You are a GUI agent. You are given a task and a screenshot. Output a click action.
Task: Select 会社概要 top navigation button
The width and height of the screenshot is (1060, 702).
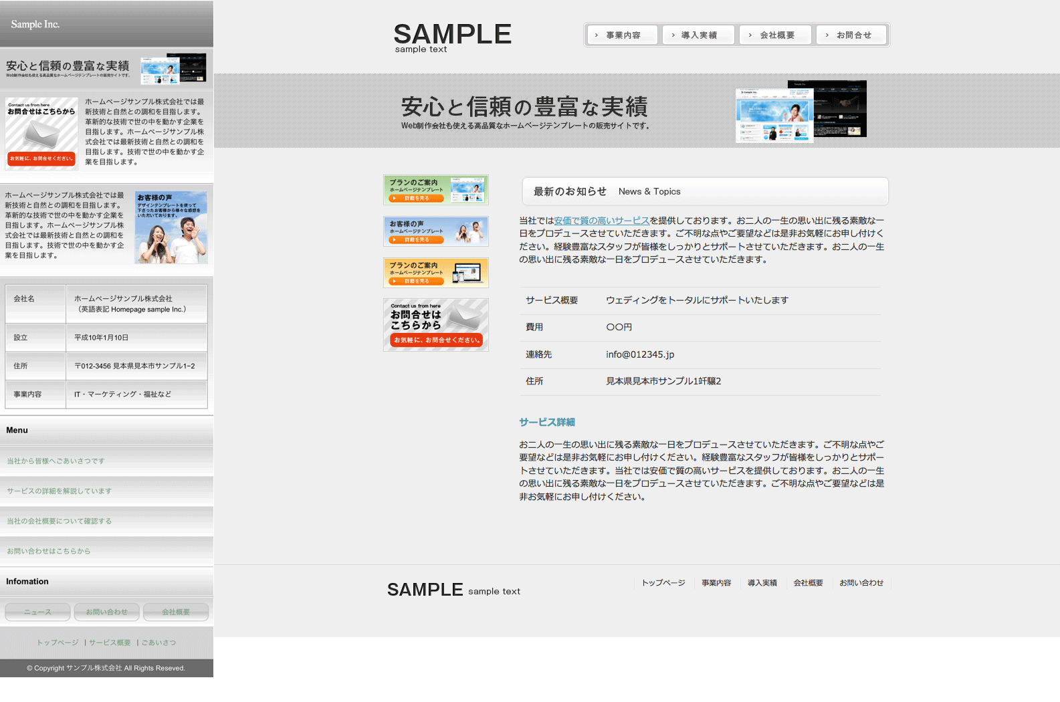click(x=776, y=35)
